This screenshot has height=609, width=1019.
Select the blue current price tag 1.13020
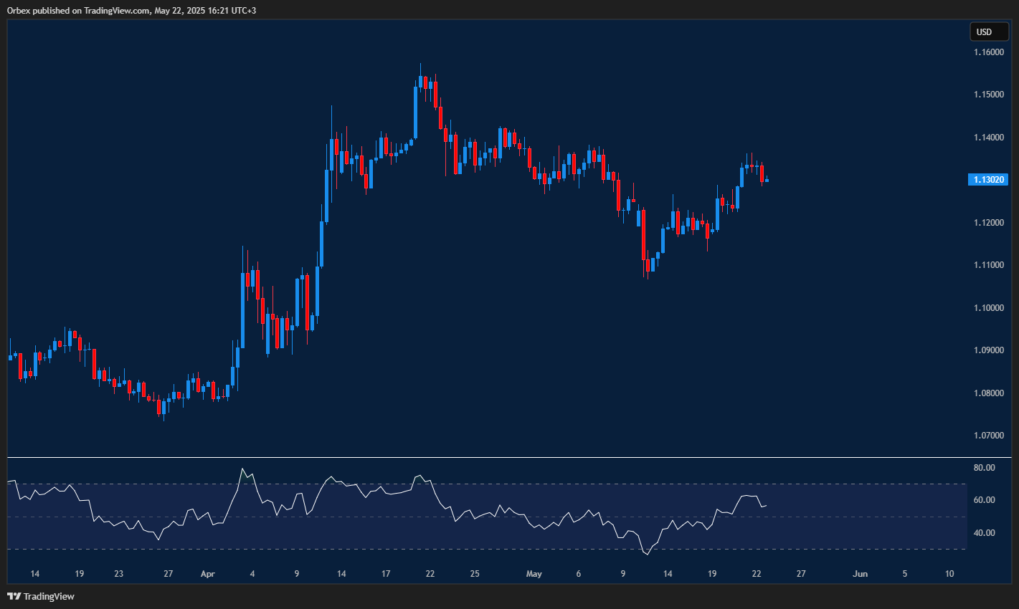point(988,179)
